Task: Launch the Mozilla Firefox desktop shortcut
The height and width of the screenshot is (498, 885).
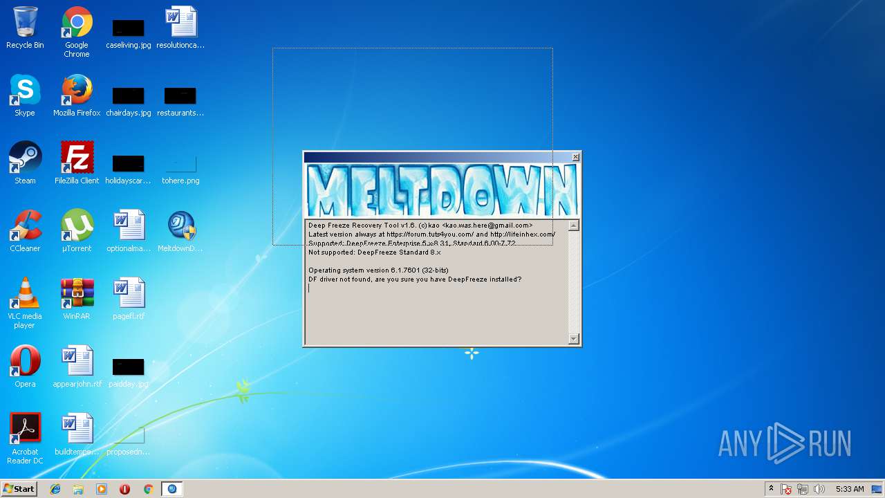Action: coord(77,95)
